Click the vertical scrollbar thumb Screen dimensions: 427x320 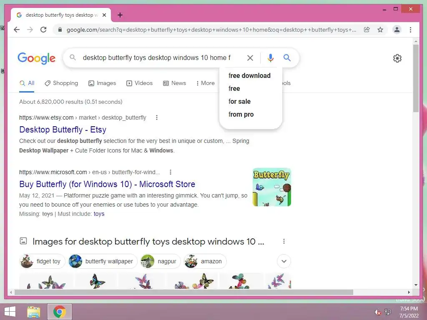[416, 78]
